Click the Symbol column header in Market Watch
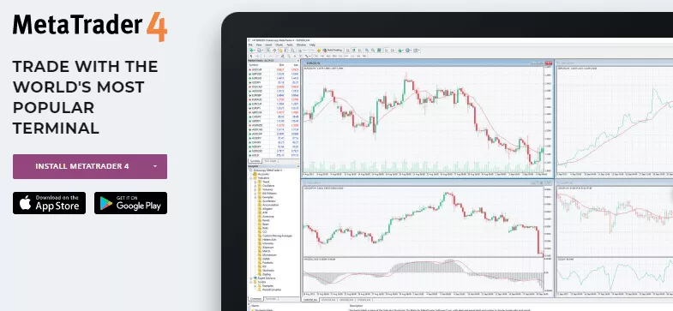 coord(254,65)
